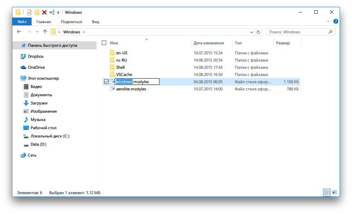352x214 pixels.
Task: Click the Rename icon in title bar toolbar
Action: click(x=52, y=12)
